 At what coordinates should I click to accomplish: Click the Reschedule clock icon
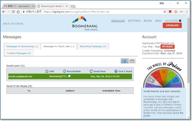tap(64, 71)
